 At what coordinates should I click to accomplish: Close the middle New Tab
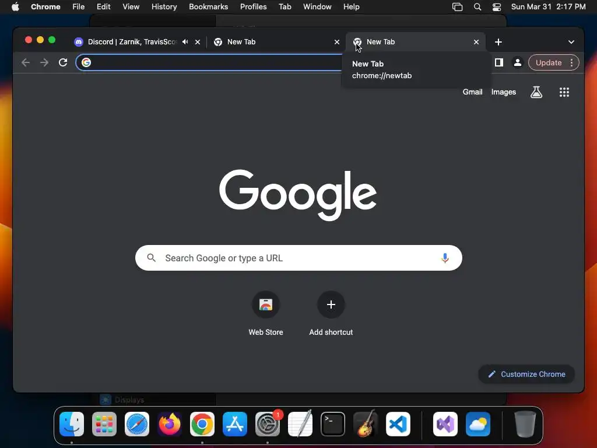pos(336,42)
